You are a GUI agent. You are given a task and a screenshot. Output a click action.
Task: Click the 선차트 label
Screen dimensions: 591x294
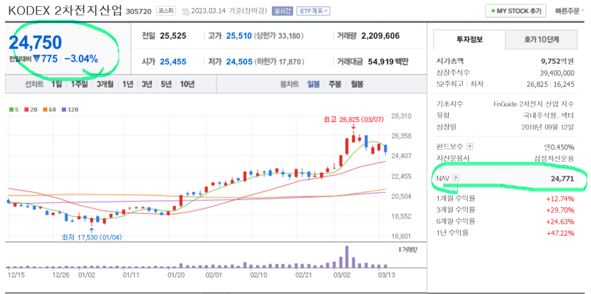(x=33, y=84)
